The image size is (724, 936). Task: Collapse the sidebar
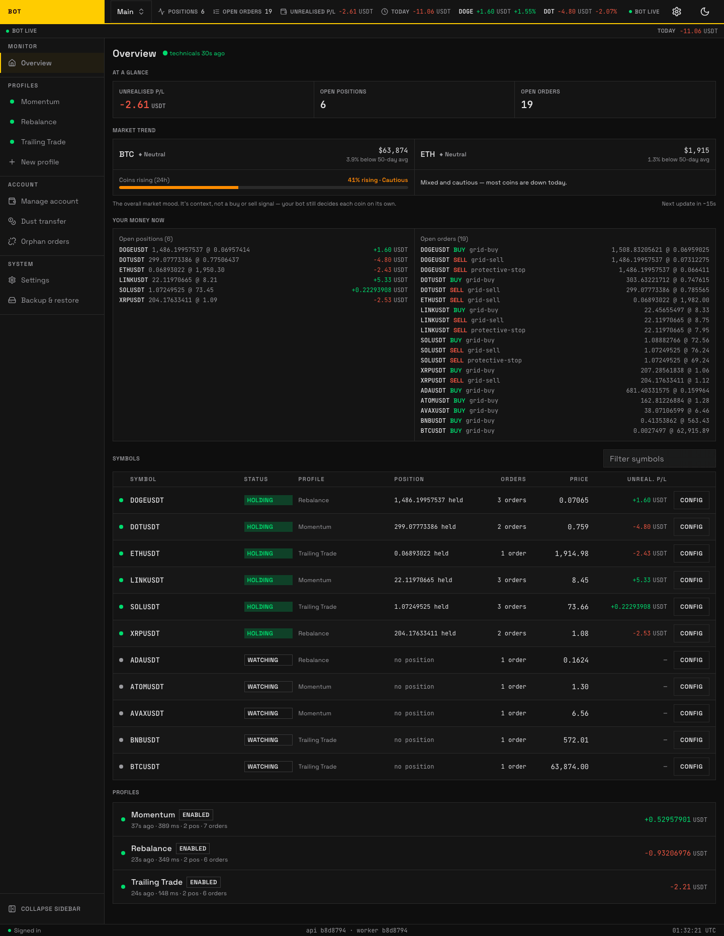45,908
